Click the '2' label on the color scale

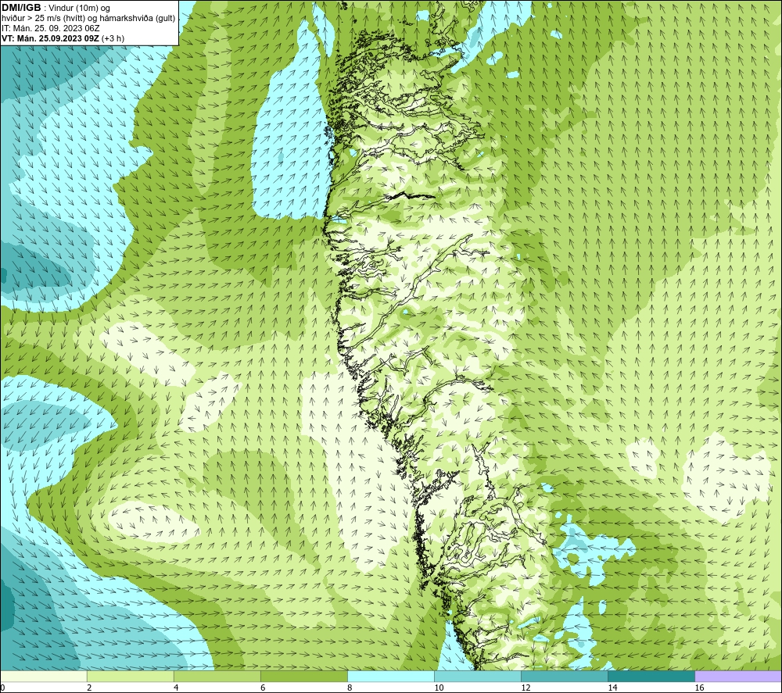pos(89,688)
